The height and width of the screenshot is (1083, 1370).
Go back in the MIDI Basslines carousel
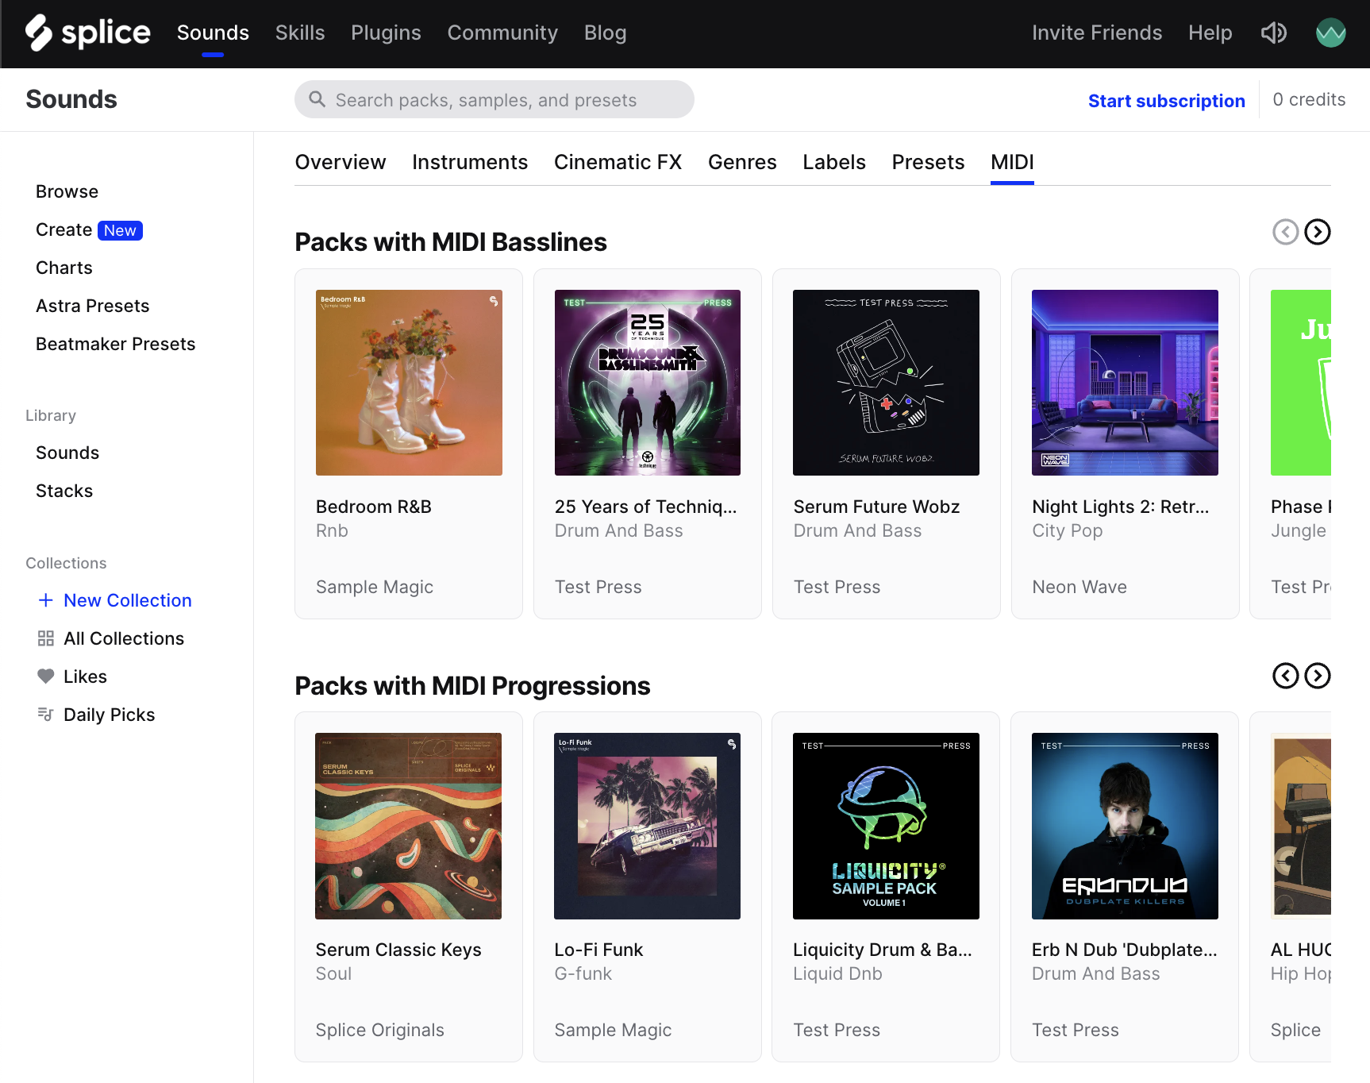(x=1285, y=232)
